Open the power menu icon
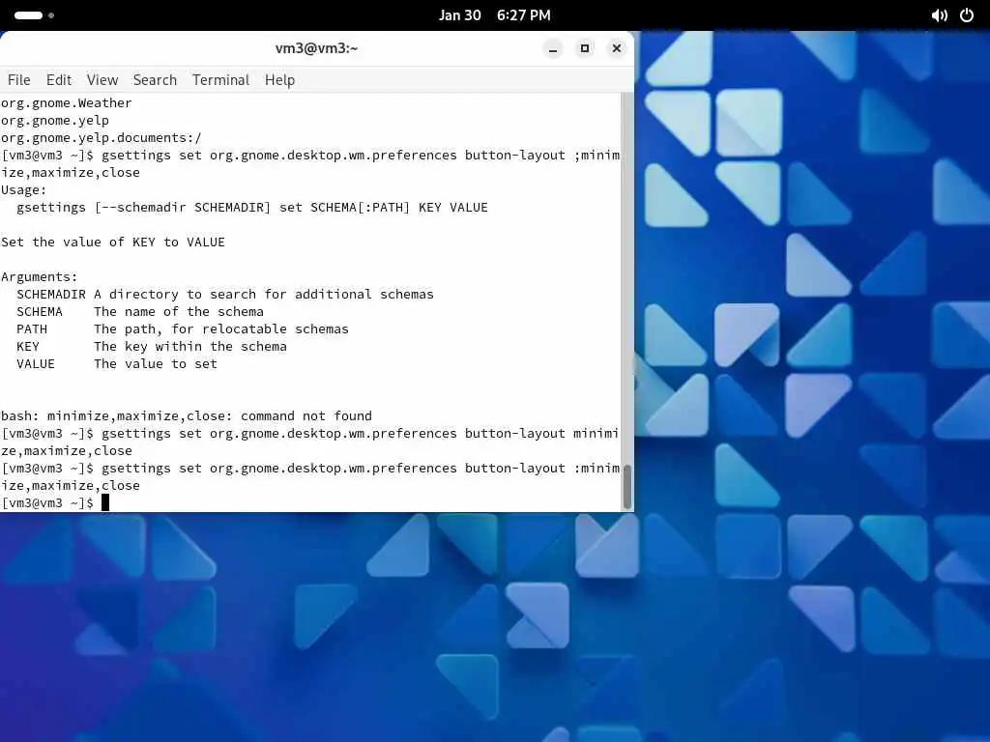990x742 pixels. pyautogui.click(x=967, y=15)
